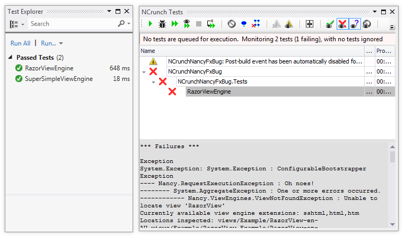This screenshot has width=405, height=237.
Task: Run all tests with double green arrows
Action: [175, 24]
